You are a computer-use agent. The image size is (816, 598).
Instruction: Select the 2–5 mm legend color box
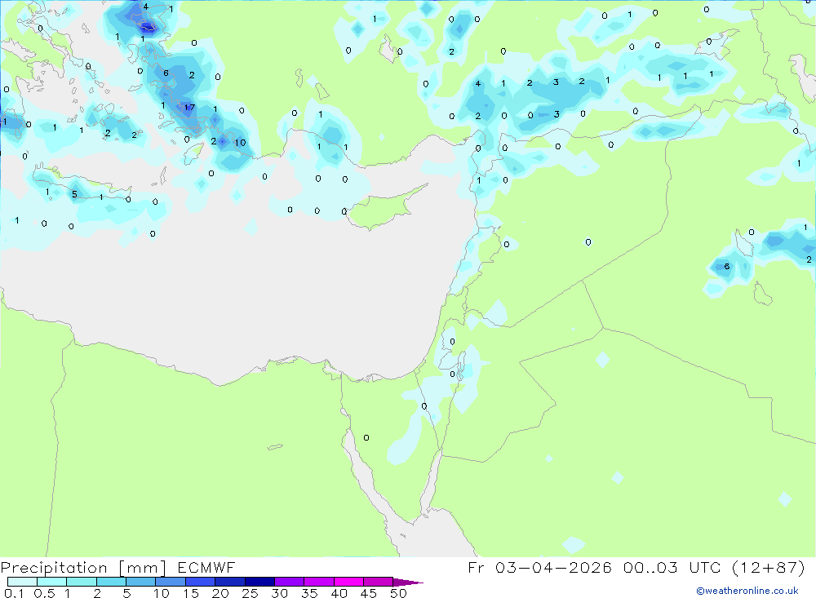(111, 582)
